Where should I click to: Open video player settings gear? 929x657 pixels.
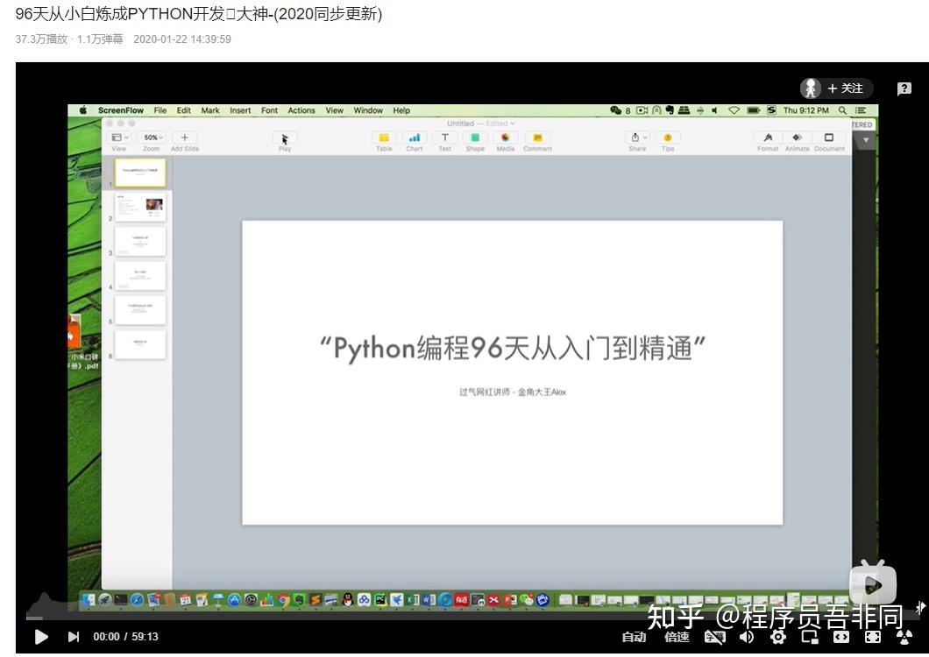[777, 637]
